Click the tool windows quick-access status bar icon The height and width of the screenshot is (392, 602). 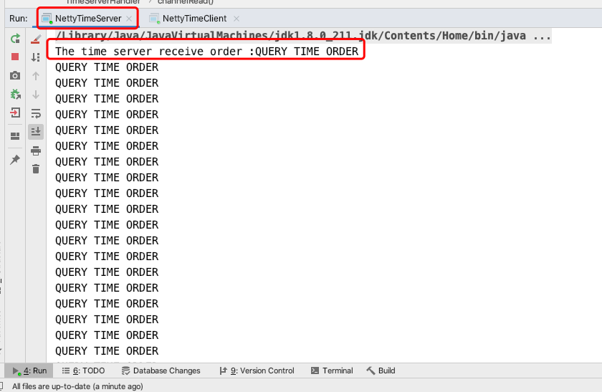[x=1, y=386]
